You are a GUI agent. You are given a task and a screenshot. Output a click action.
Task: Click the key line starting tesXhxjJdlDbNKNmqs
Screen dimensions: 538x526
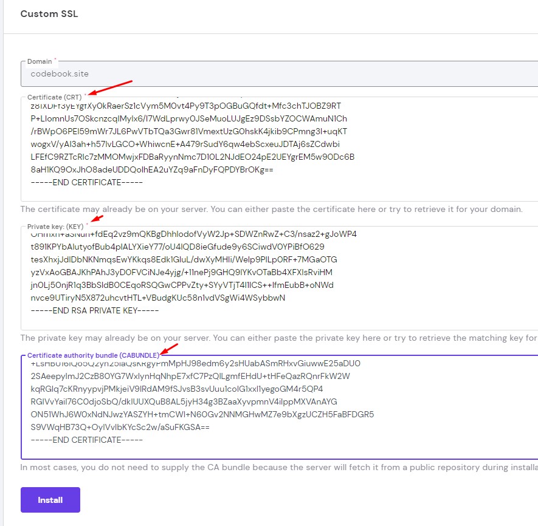point(184,259)
